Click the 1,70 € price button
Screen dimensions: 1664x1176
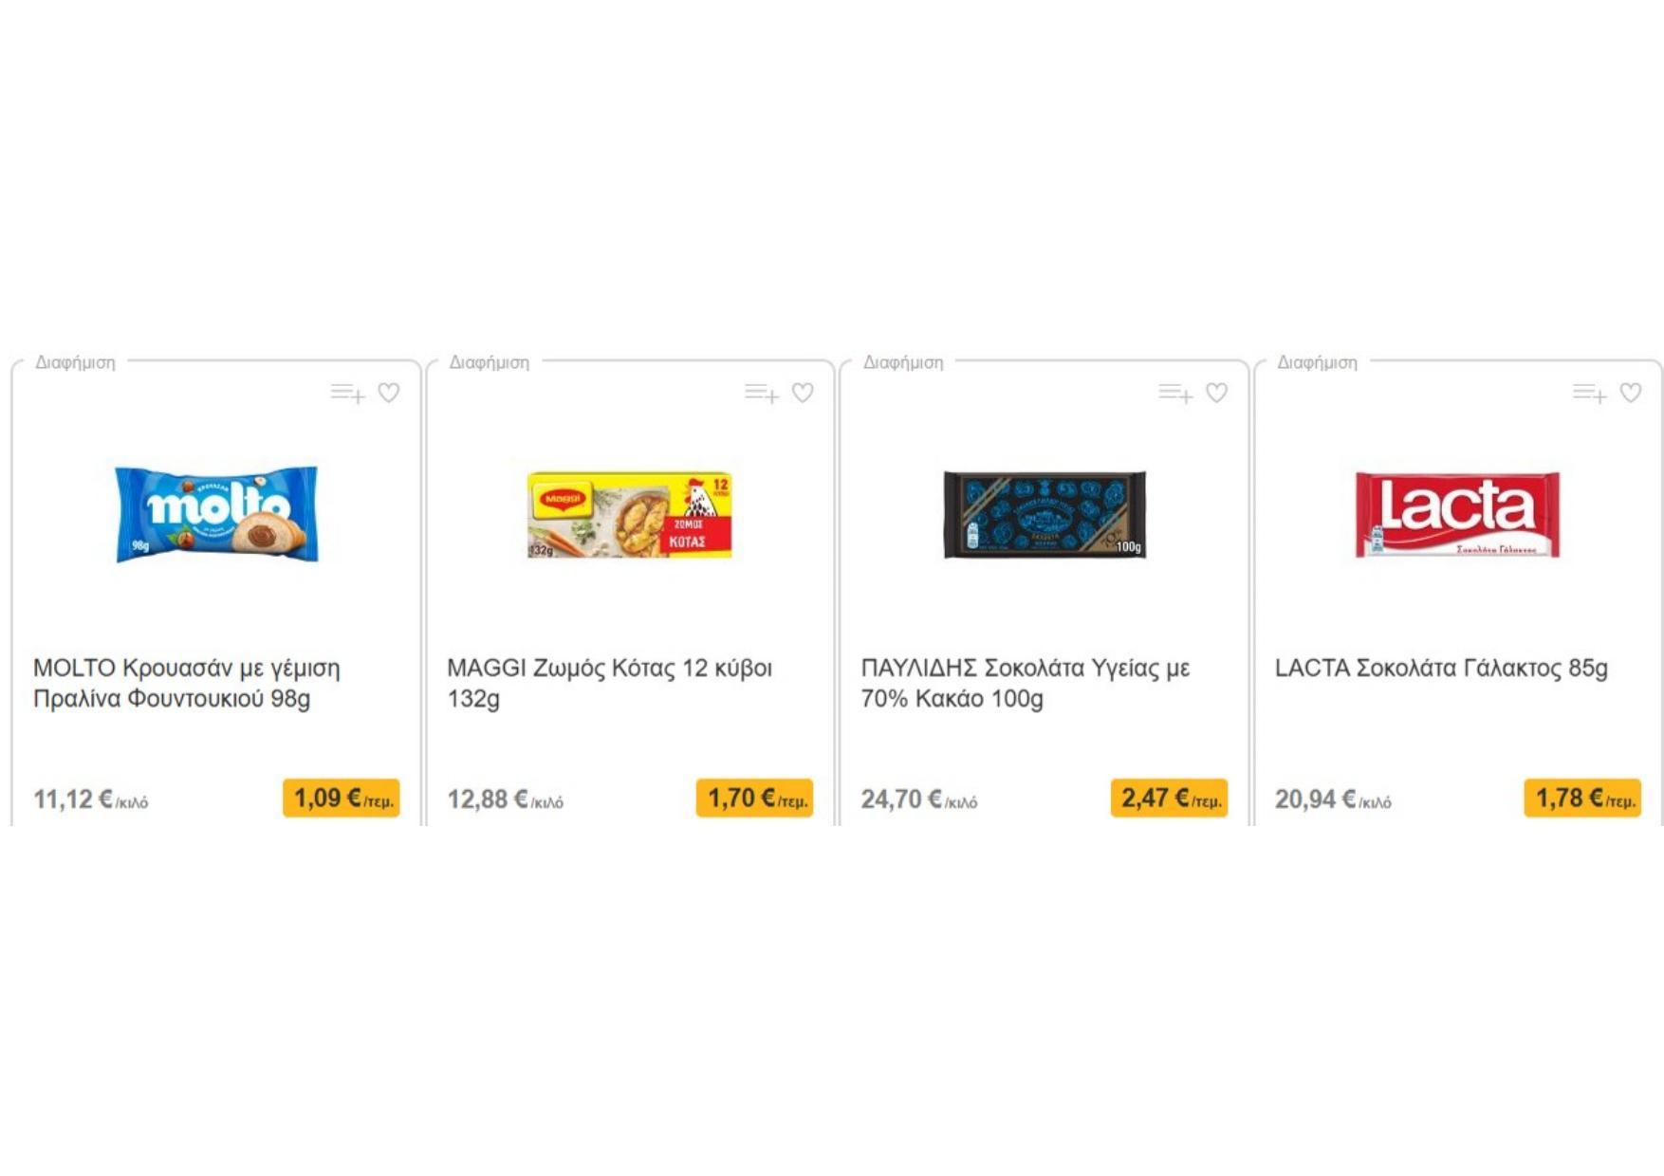pyautogui.click(x=755, y=799)
